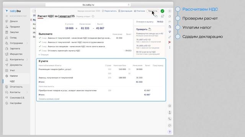Open Авансы поставщикам начисление НДС row
This screenshot has width=245, height=137.
tap(85, 46)
